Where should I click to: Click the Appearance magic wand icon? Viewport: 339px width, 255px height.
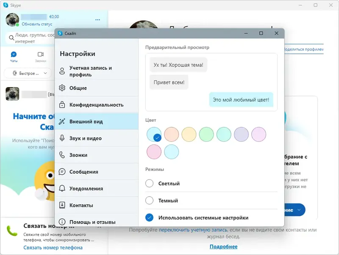point(62,121)
